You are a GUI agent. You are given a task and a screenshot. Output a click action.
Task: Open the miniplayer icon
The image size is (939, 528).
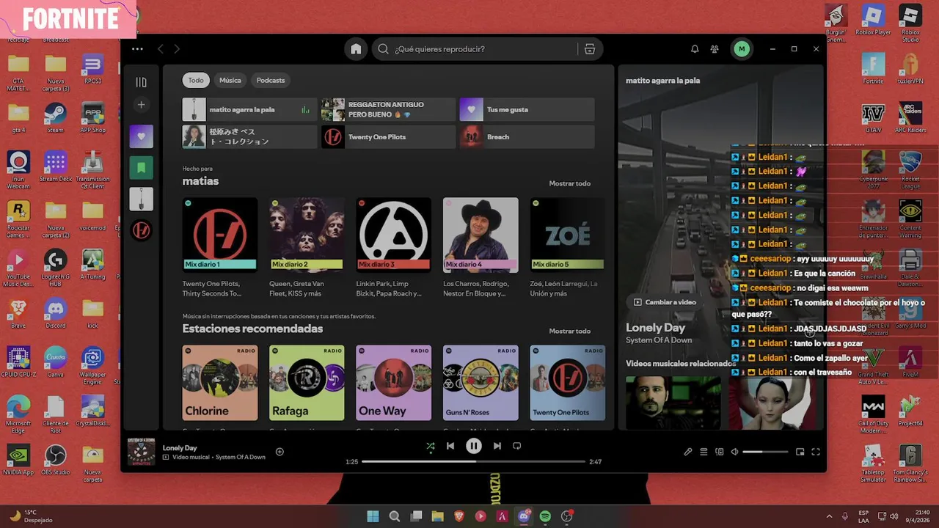point(800,452)
